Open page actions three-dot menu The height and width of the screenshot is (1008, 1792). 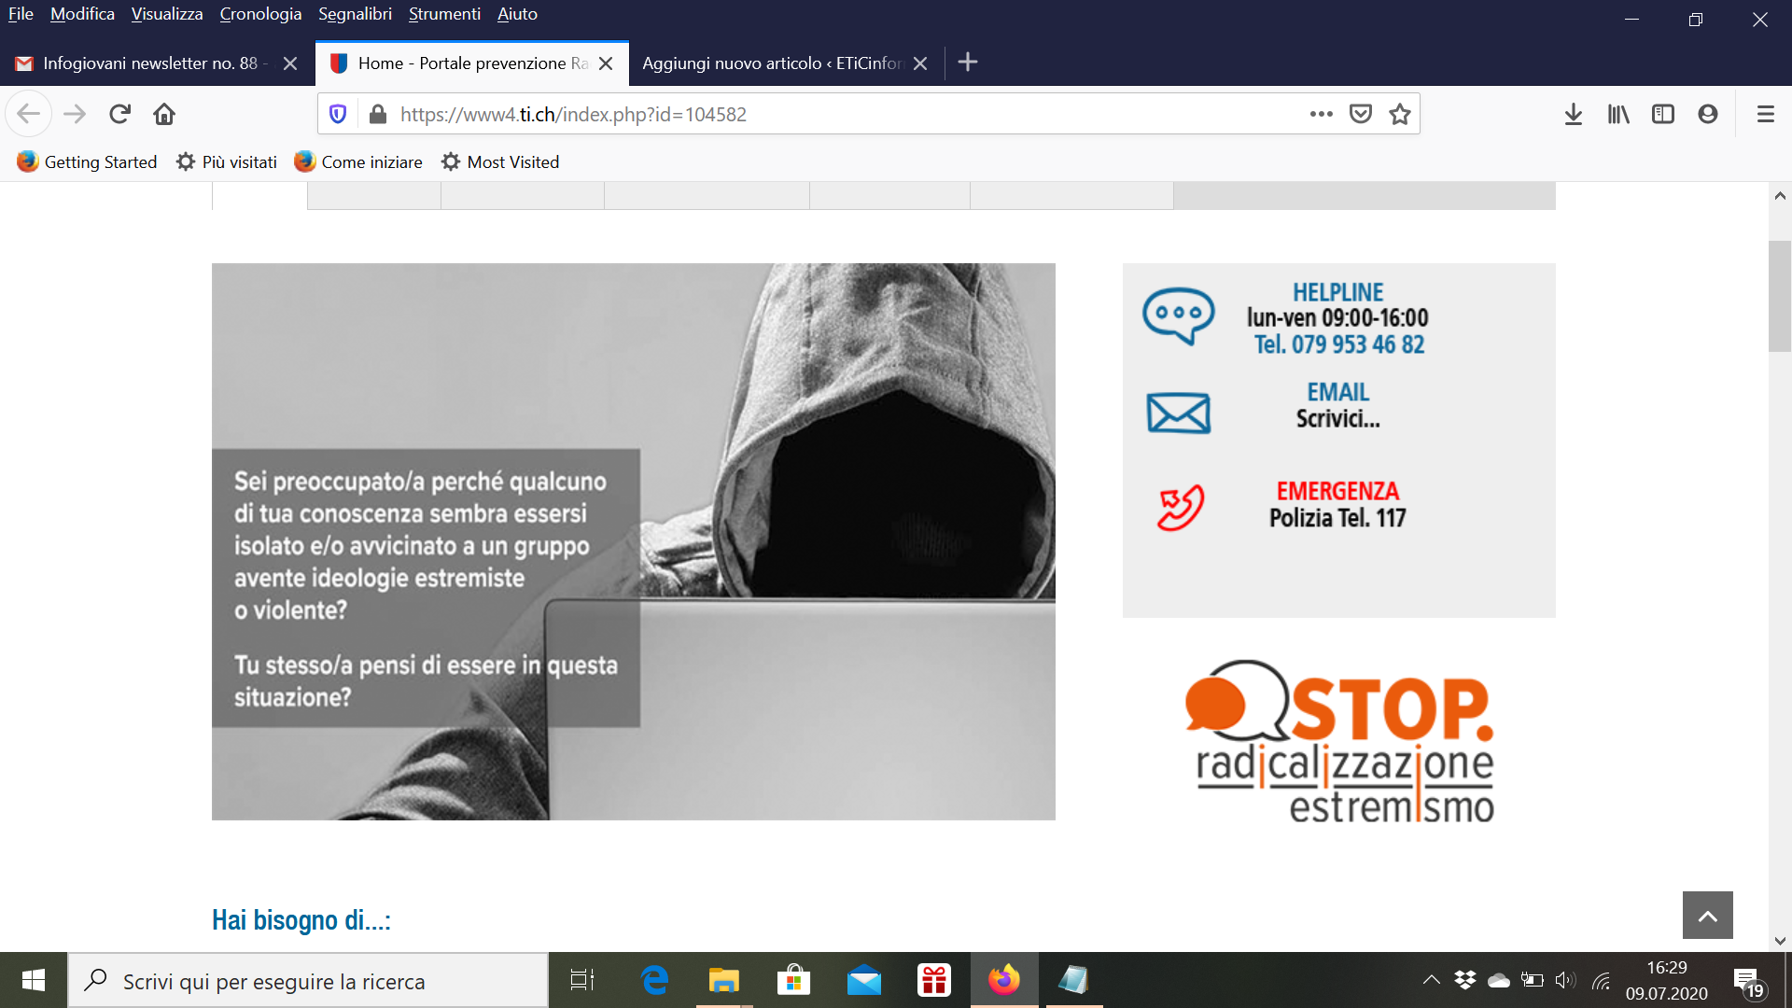point(1322,114)
